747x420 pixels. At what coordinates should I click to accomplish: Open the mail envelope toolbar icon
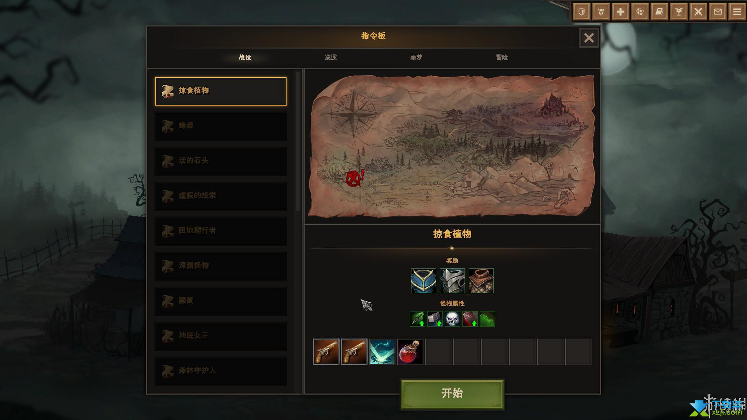click(718, 12)
